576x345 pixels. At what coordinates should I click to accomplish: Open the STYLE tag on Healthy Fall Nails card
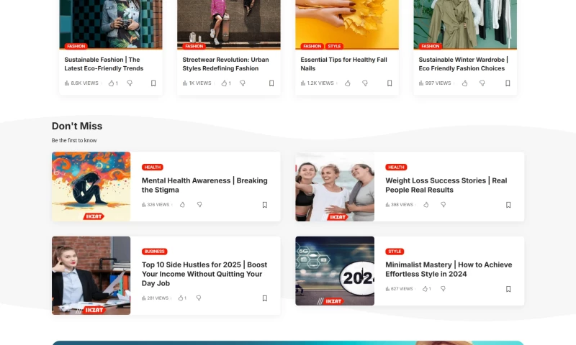coord(335,46)
